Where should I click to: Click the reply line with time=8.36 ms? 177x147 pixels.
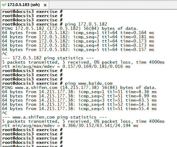[x=79, y=92]
